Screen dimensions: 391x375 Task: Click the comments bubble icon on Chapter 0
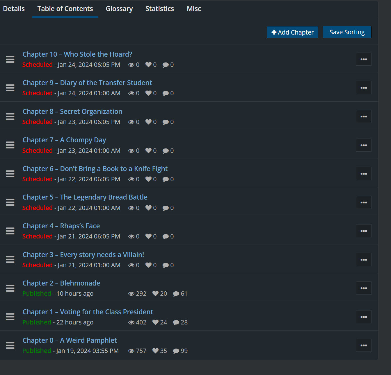pos(176,351)
